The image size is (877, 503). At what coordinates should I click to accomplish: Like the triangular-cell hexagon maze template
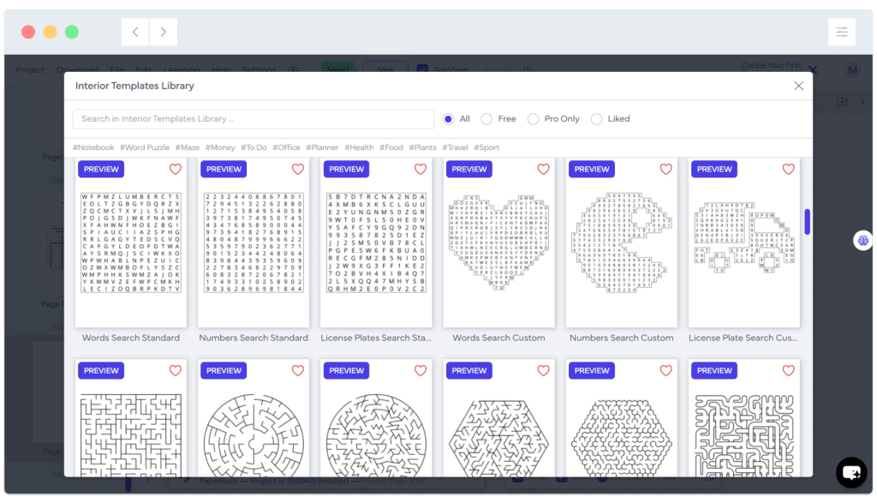543,370
